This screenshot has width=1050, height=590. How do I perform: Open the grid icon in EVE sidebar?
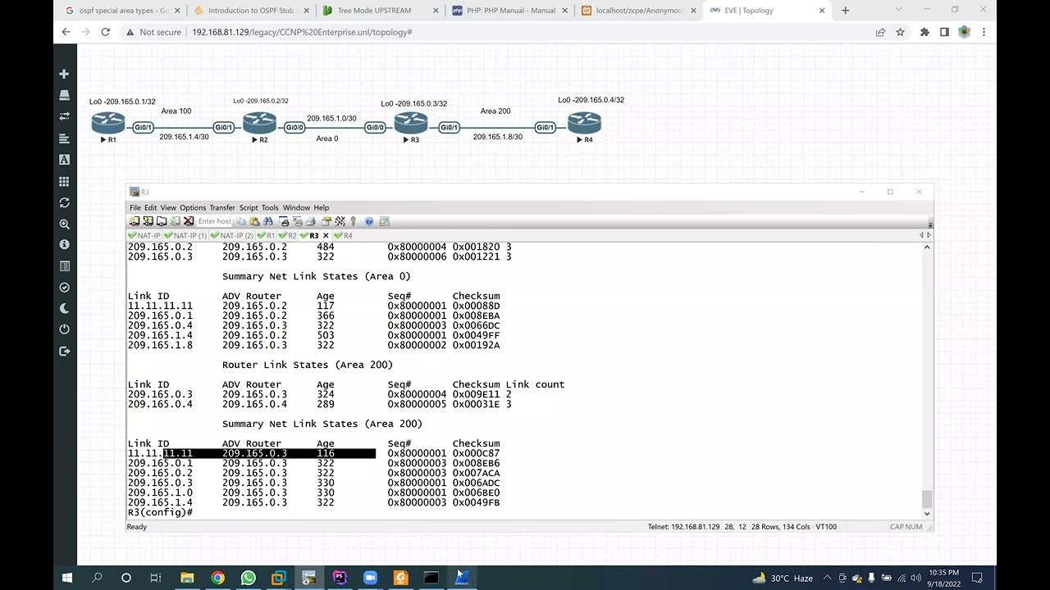point(65,181)
